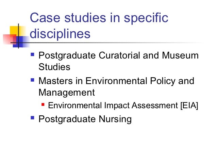217x163 pixels.
Task: Select the line 'Masters in Environmental Policy and'
Action: pyautogui.click(x=116, y=81)
